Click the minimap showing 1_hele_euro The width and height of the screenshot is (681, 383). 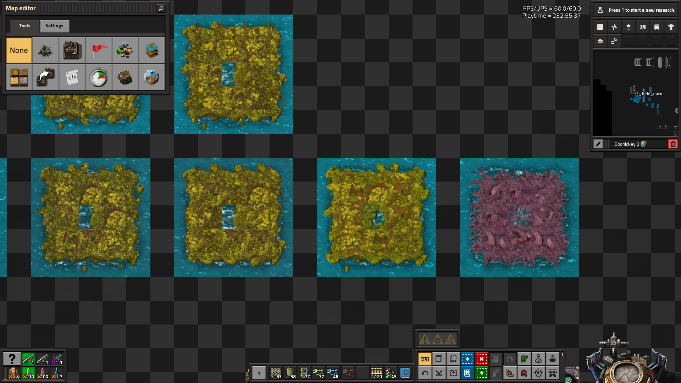(636, 94)
